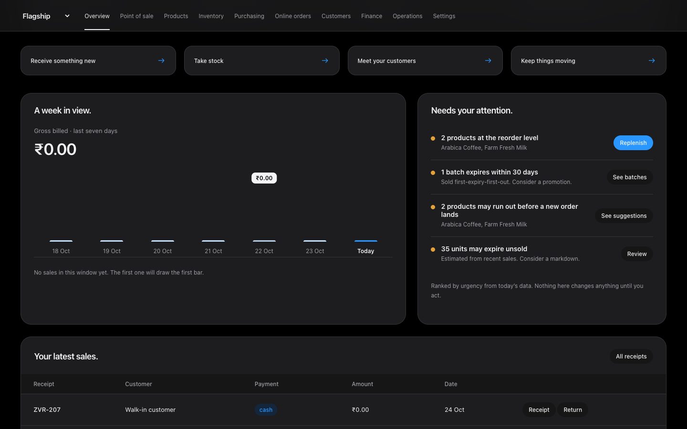Viewport: 687px width, 429px height.
Task: Click the Flagship store name
Action: click(x=36, y=16)
